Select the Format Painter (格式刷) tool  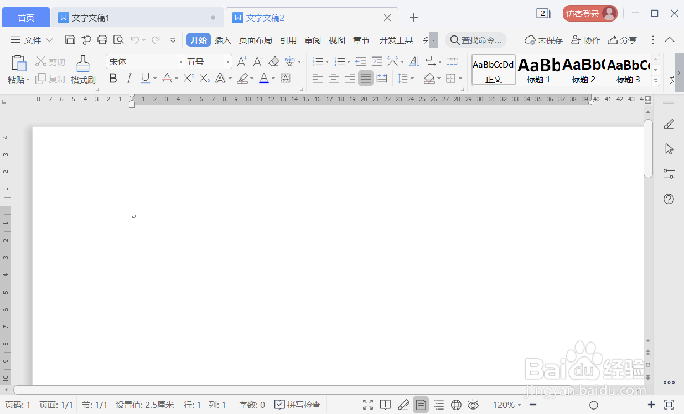click(x=82, y=69)
